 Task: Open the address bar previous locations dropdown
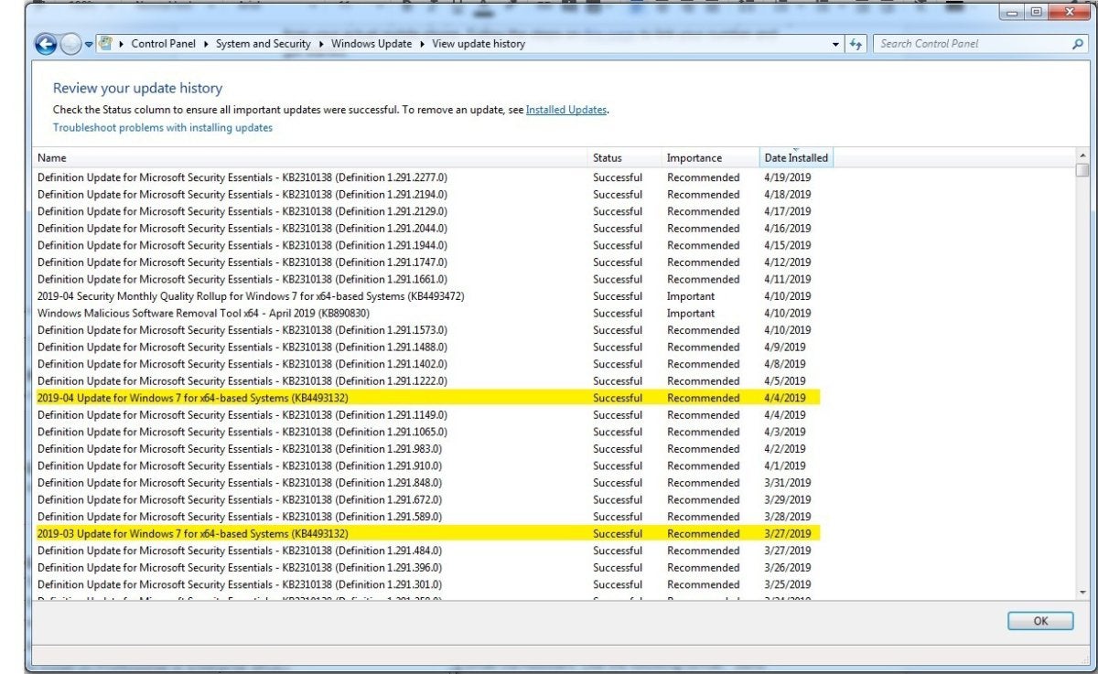[x=836, y=44]
